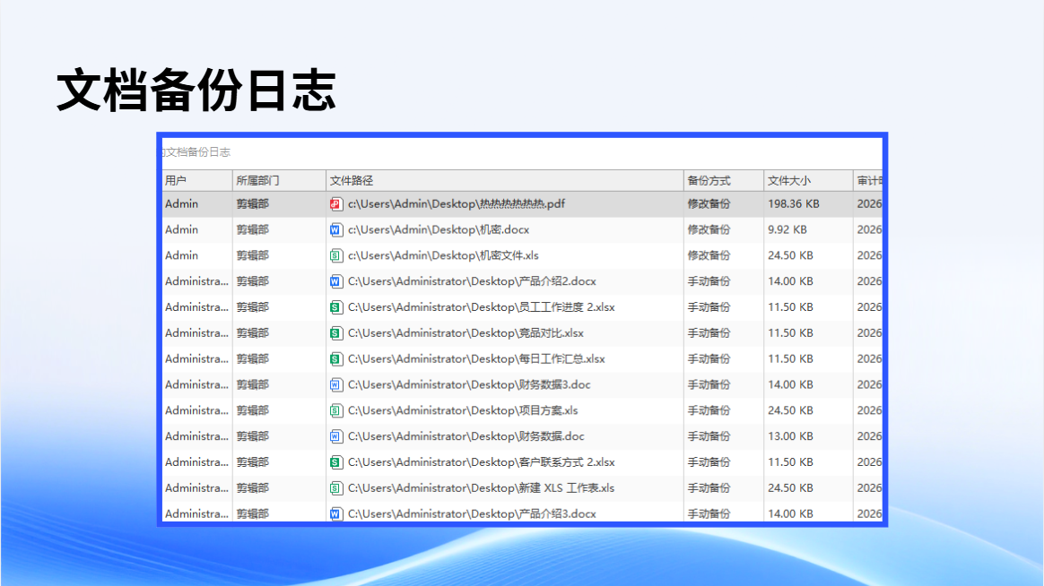This screenshot has width=1044, height=586.
Task: Click 手动备份 in the 财务数据.doc row
Action: coord(709,436)
